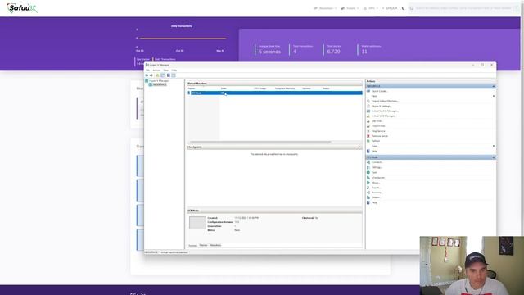
Task: Click the VM preview thumbnail in details pane
Action: click(197, 223)
